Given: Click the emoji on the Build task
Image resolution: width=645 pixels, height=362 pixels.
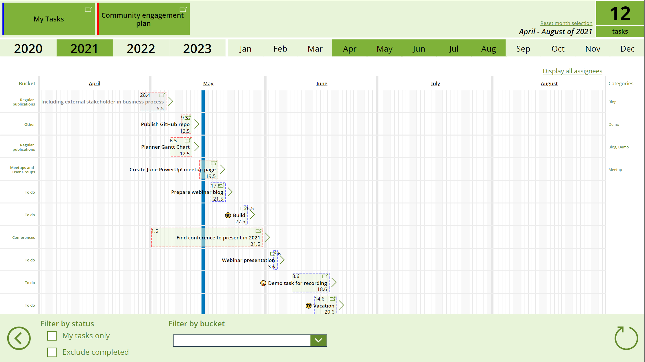Looking at the screenshot, I should click(x=228, y=215).
